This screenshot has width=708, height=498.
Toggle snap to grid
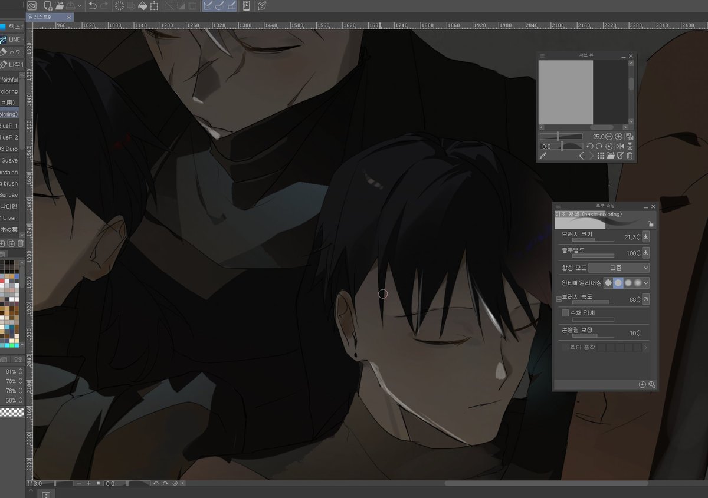coord(232,6)
